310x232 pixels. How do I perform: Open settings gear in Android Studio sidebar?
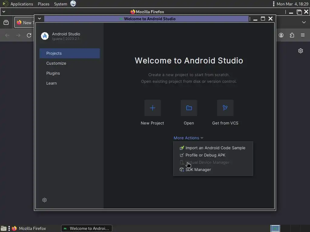45,200
